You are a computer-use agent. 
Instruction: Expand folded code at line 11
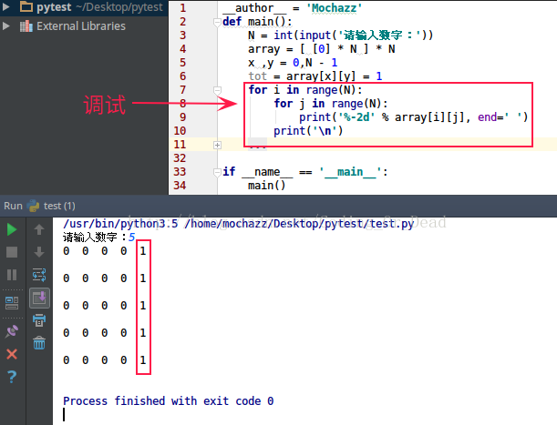(x=217, y=145)
